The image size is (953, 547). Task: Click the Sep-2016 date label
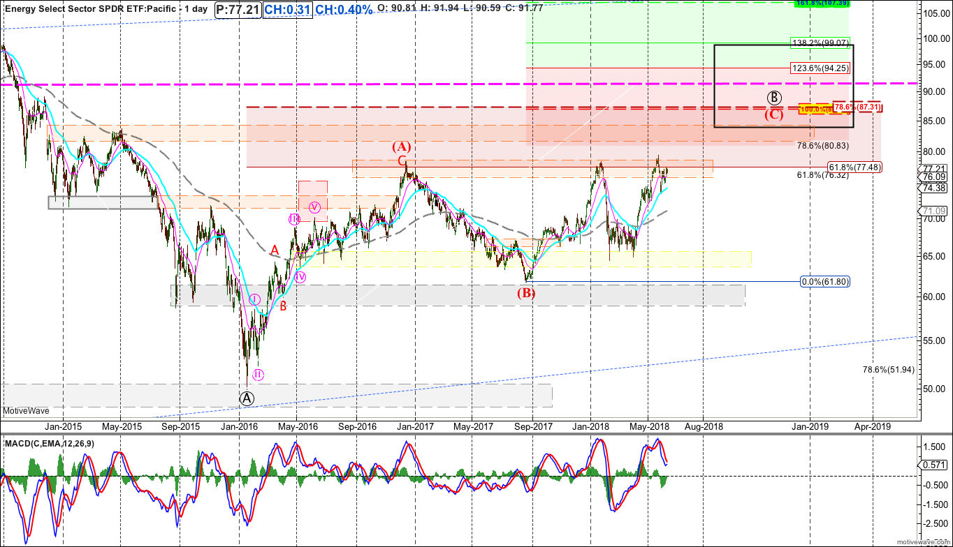click(356, 426)
